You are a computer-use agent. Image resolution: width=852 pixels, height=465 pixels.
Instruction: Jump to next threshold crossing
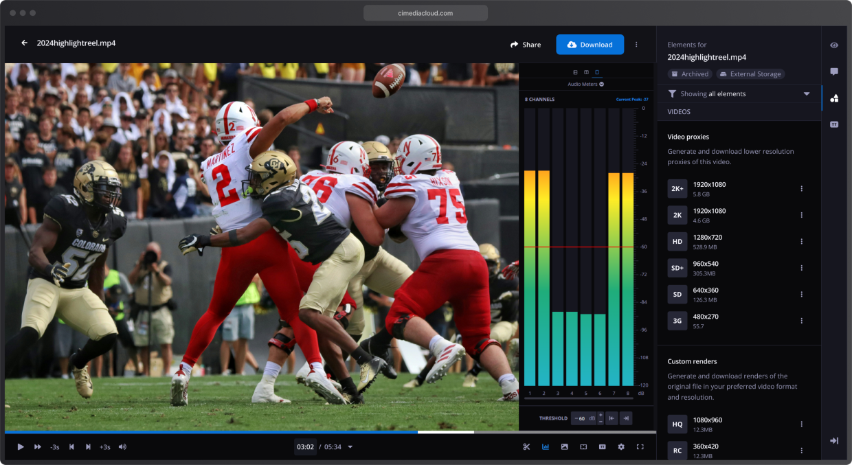coord(625,418)
